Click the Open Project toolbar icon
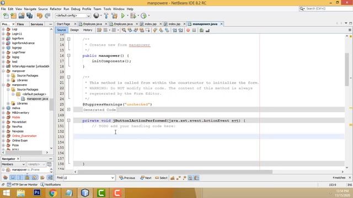Viewport: 353px width, 198px height. 22,16
